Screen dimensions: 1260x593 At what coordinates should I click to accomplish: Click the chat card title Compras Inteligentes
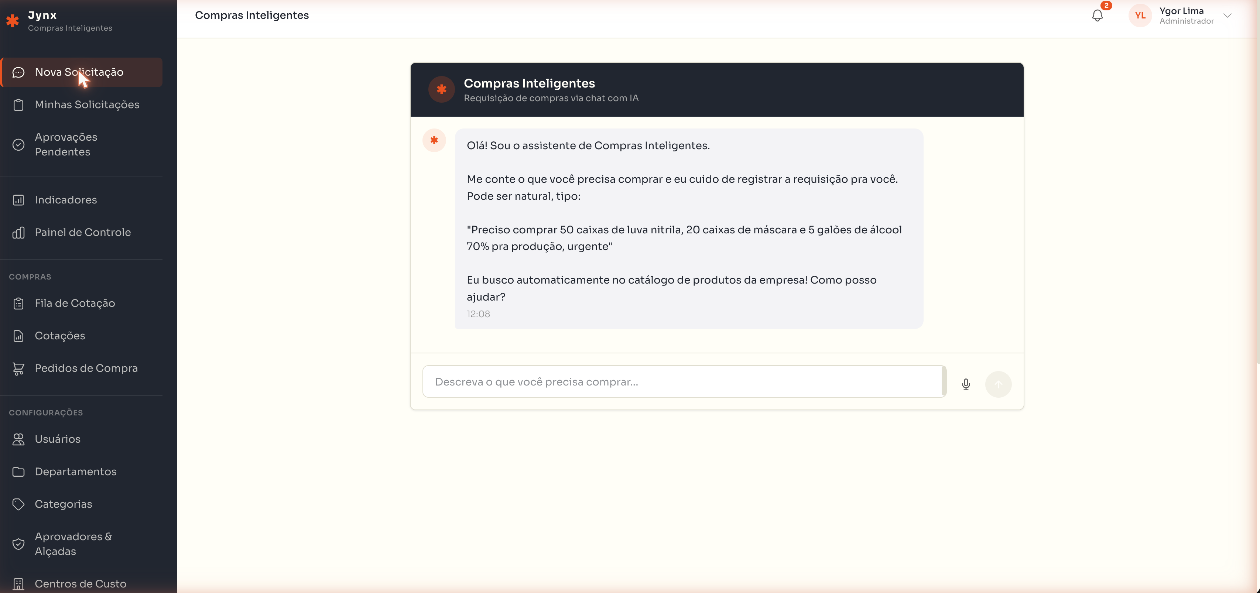coord(529,83)
